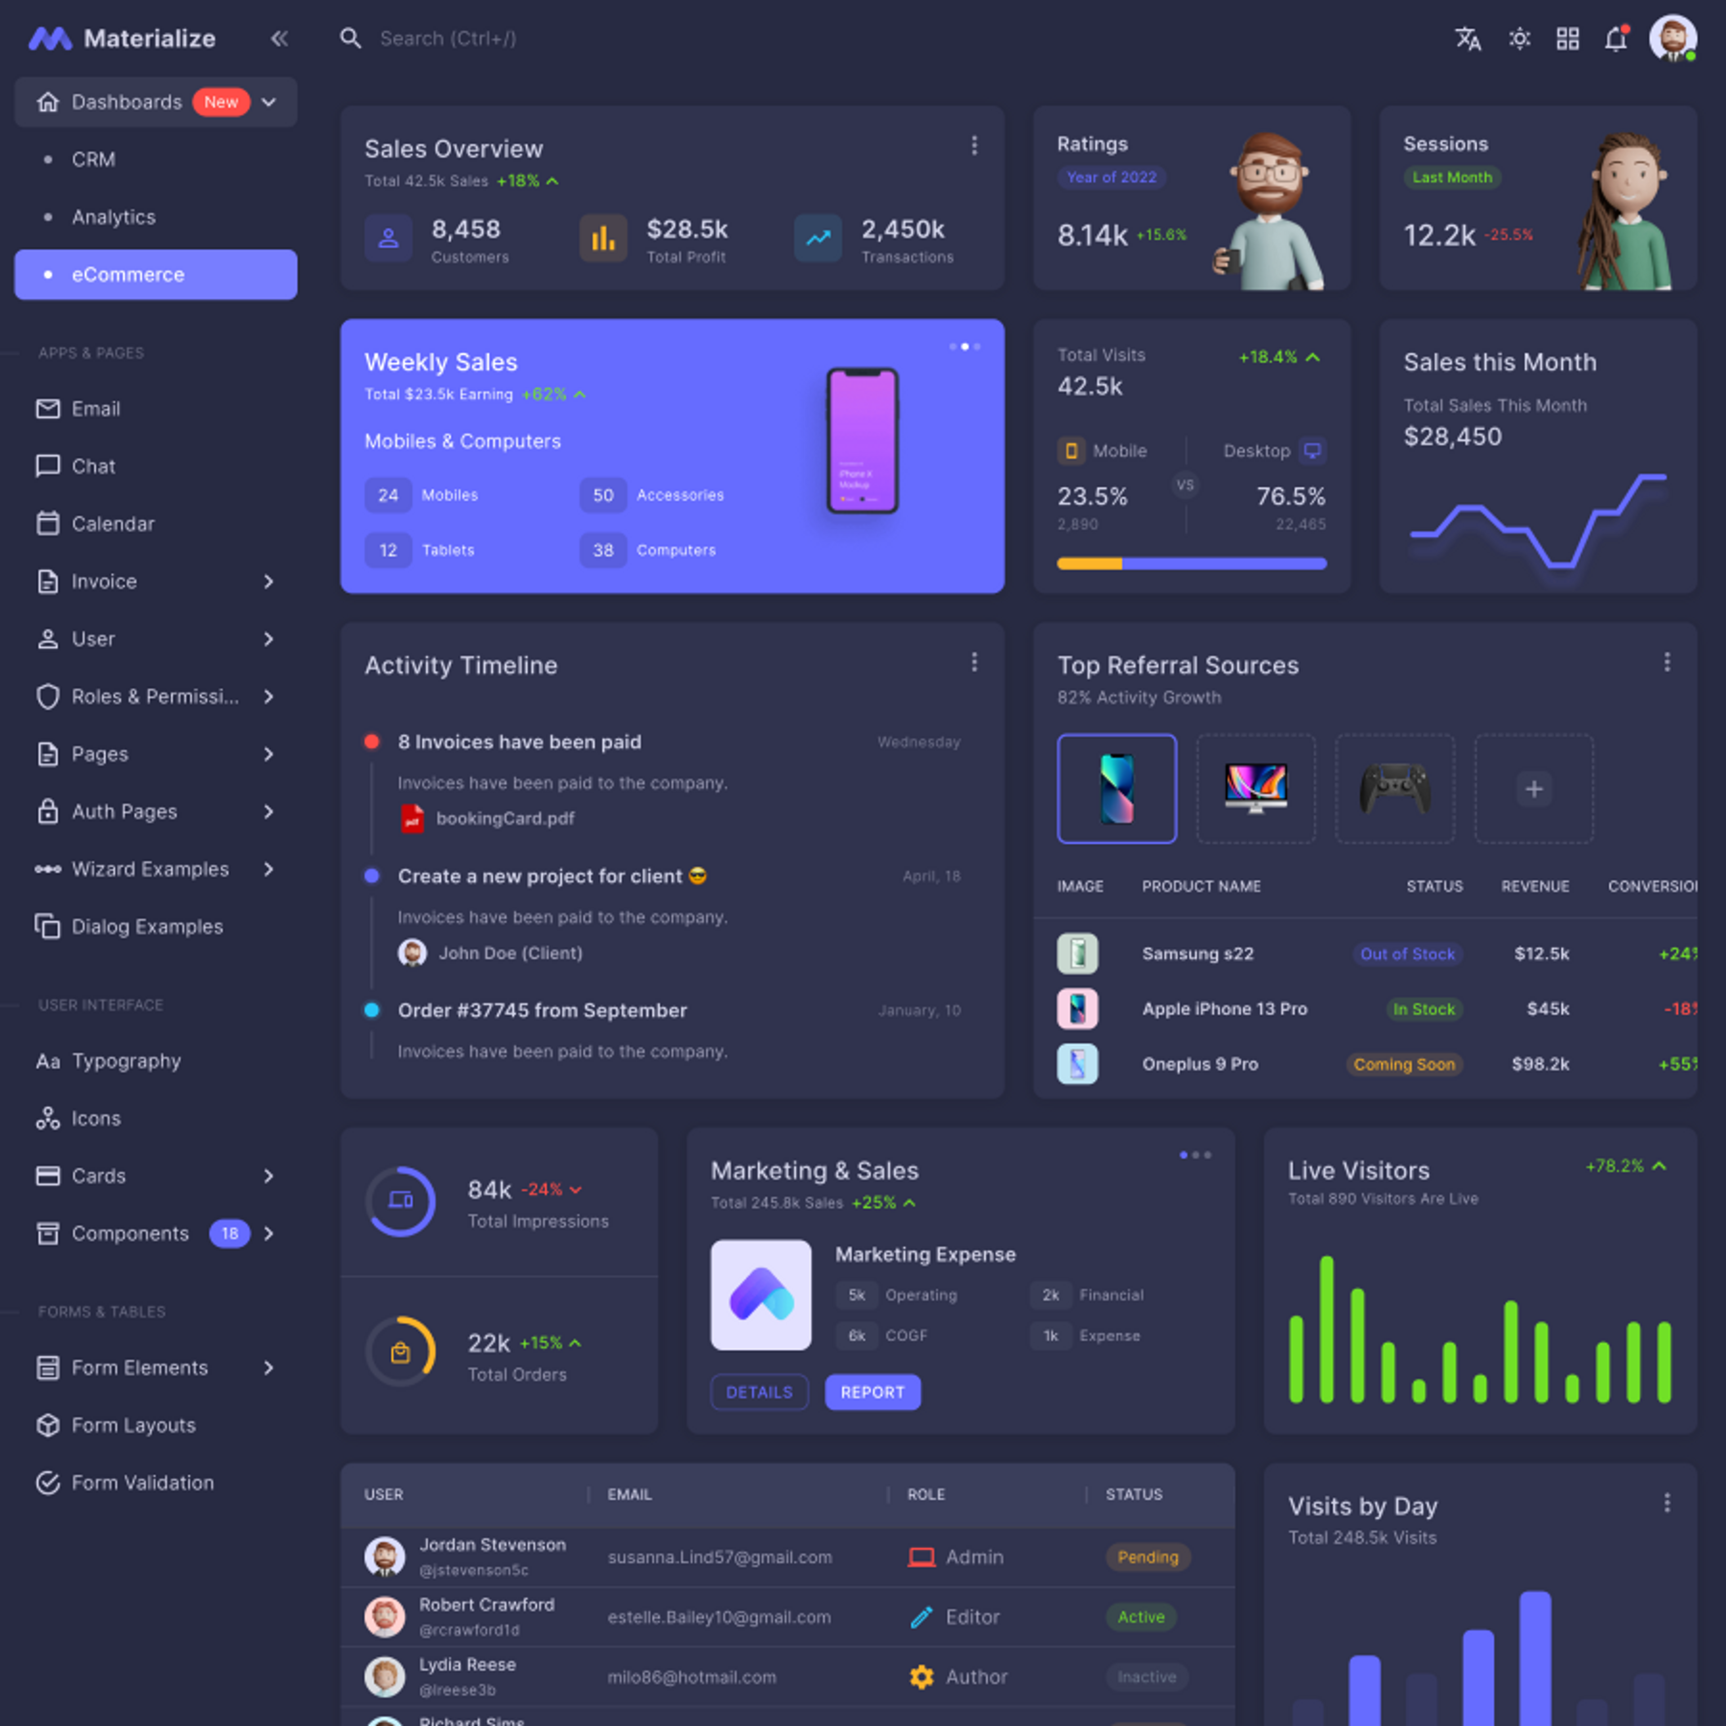Click the Icons section in sidebar
1726x1726 pixels.
point(95,1117)
